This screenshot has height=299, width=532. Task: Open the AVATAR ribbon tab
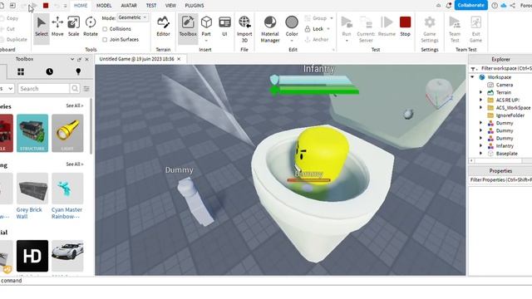pos(129,6)
